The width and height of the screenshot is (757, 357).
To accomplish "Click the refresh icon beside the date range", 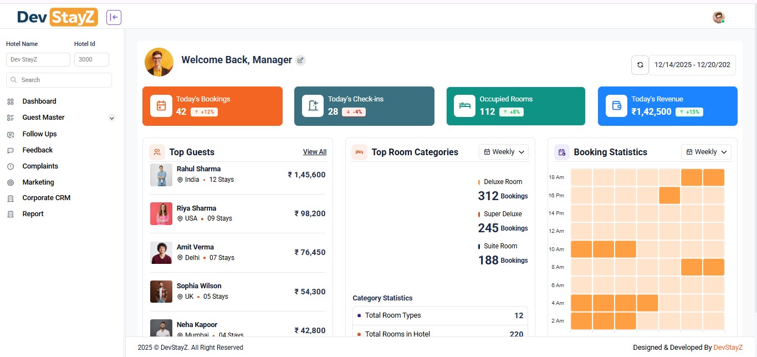I will tap(640, 65).
